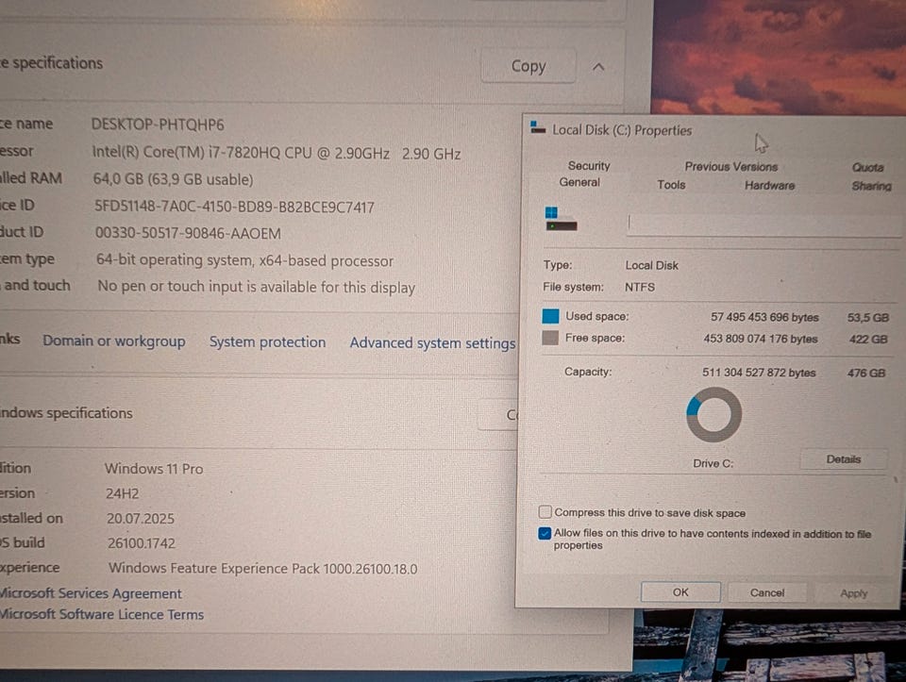Open Microsoft Services Agreement link
Image resolution: width=906 pixels, height=682 pixels.
tap(91, 593)
